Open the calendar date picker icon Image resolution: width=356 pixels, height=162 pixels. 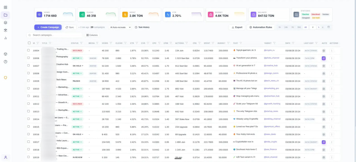(x=328, y=27)
